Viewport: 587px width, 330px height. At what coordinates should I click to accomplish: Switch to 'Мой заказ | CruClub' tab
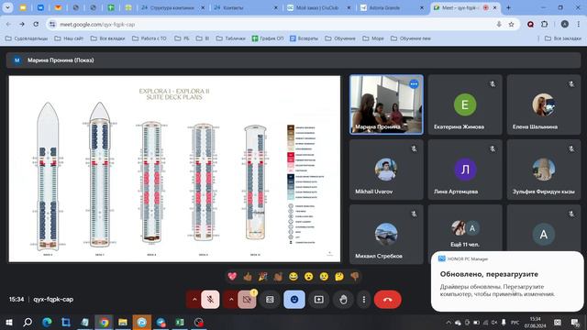pyautogui.click(x=318, y=7)
